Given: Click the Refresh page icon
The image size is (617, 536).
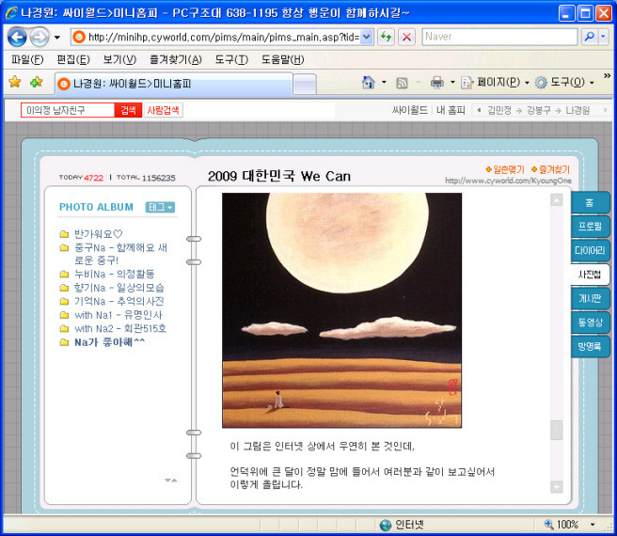Looking at the screenshot, I should [386, 37].
